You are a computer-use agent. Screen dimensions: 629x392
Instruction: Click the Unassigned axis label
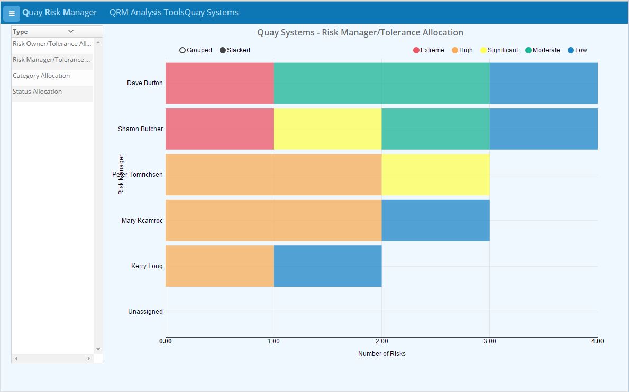(145, 312)
